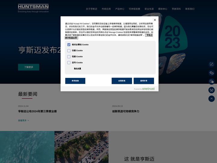Click the ocean water image

click(27, 147)
